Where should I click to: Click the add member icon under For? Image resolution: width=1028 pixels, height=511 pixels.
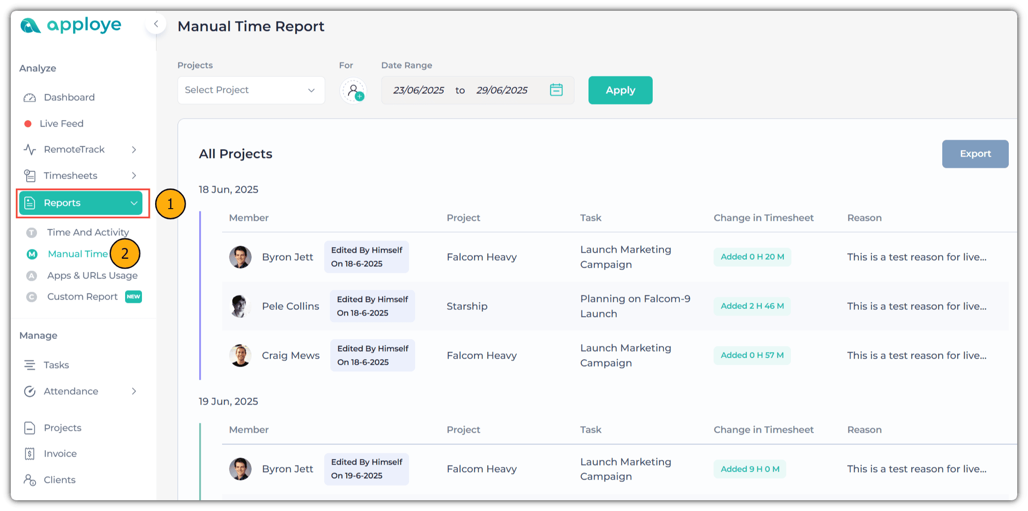pos(353,90)
